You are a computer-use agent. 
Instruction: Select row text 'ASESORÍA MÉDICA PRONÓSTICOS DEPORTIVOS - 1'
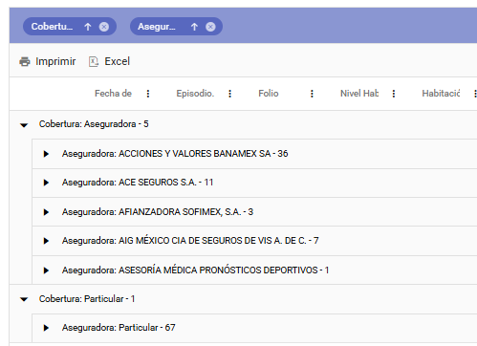pos(224,270)
